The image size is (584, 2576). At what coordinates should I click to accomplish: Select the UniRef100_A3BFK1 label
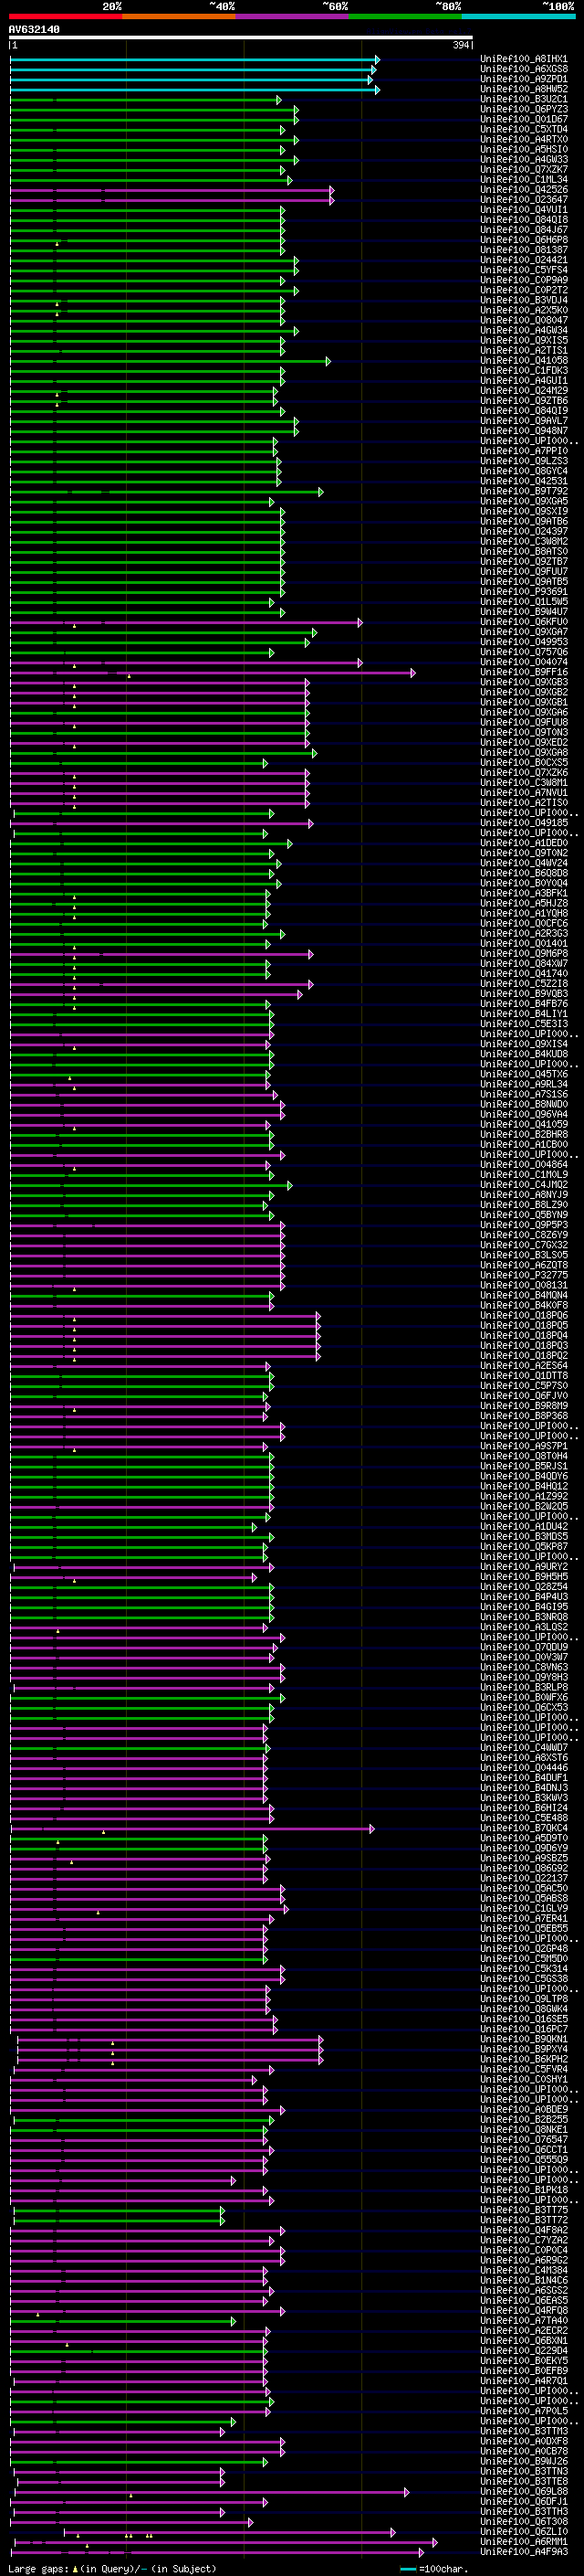pyautogui.click(x=524, y=894)
